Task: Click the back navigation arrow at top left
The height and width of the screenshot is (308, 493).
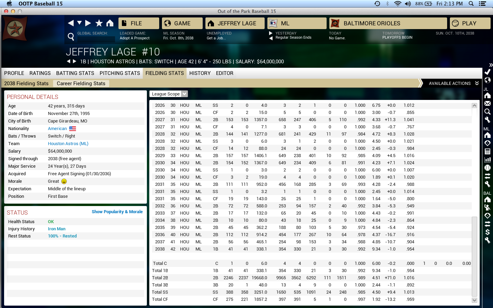Action: click(x=71, y=23)
